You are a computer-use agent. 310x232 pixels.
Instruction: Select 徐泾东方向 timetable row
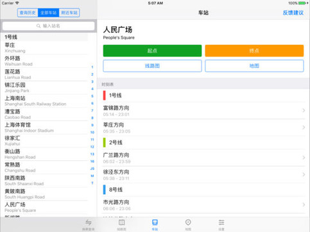(x=203, y=174)
